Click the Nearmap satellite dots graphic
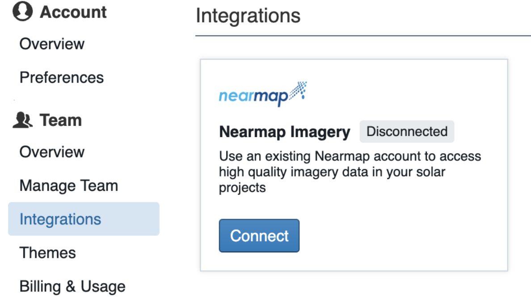This screenshot has height=302, width=531. click(x=298, y=90)
